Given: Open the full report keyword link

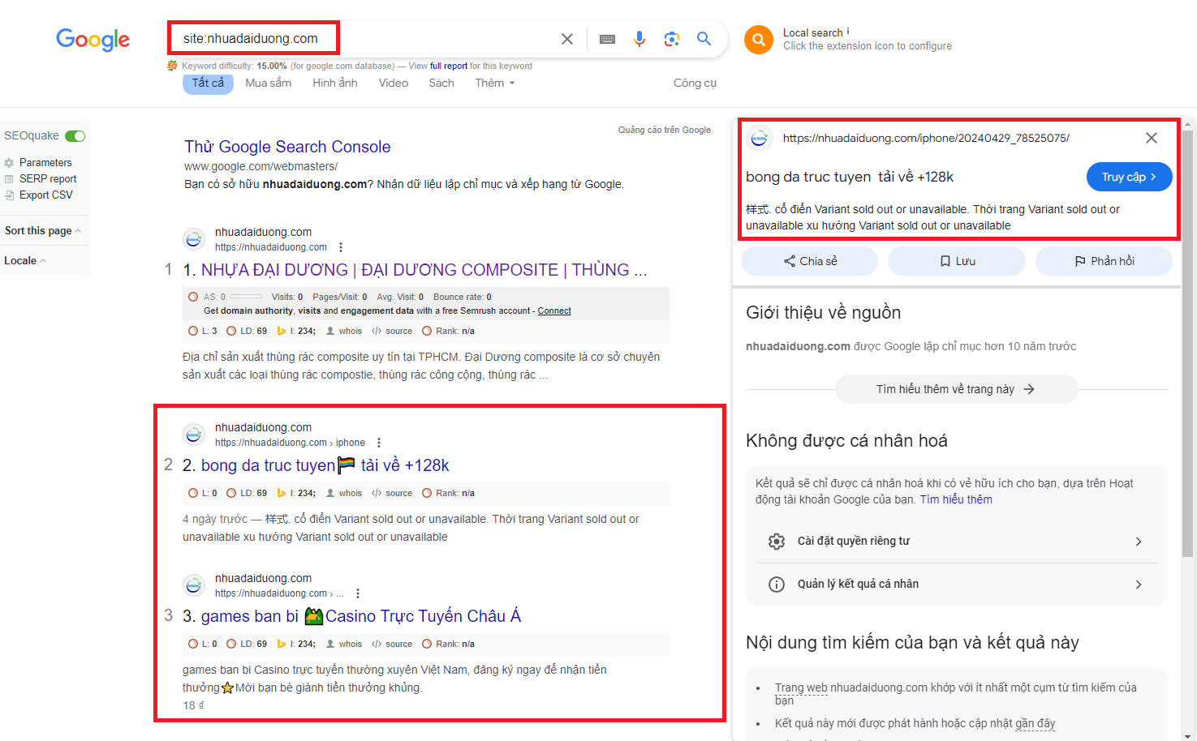Looking at the screenshot, I should (x=449, y=66).
